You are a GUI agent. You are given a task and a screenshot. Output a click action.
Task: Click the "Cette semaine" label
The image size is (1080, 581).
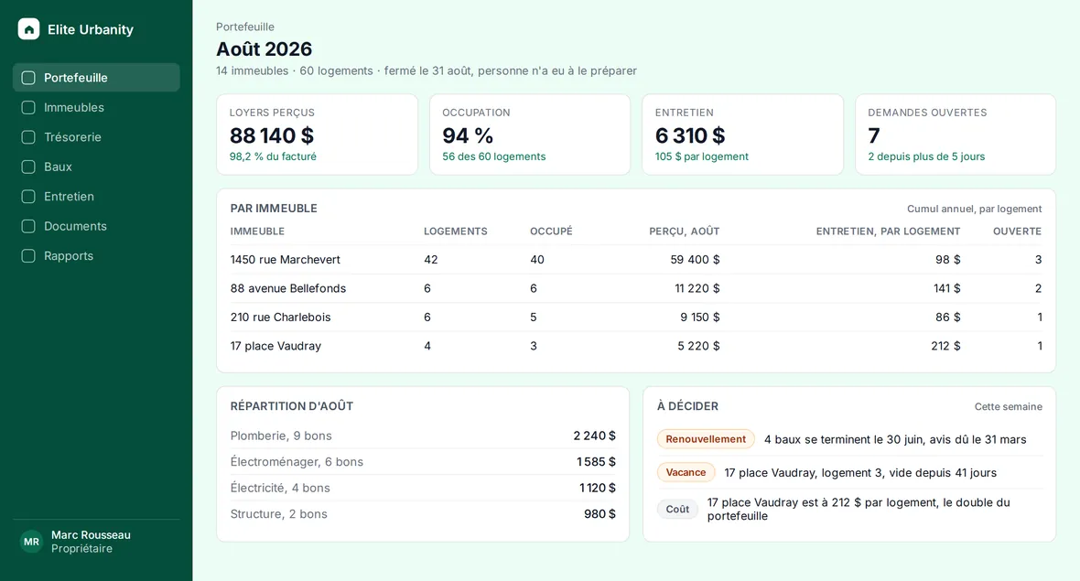pyautogui.click(x=1009, y=407)
